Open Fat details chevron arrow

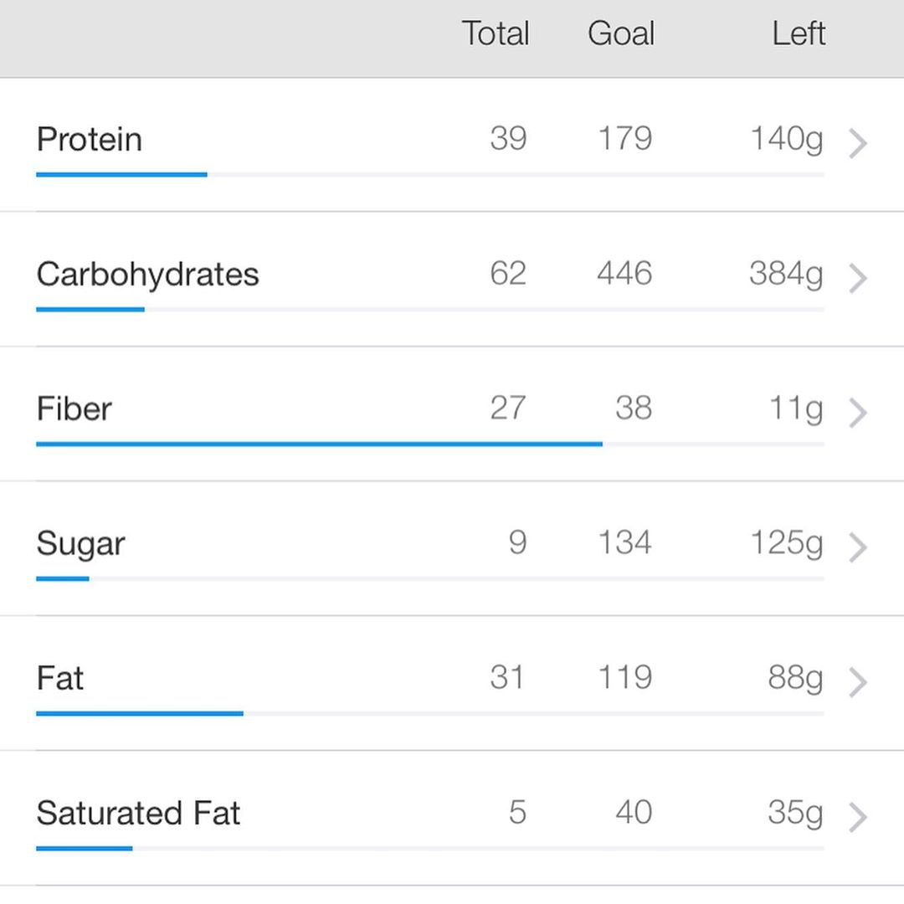click(x=859, y=683)
